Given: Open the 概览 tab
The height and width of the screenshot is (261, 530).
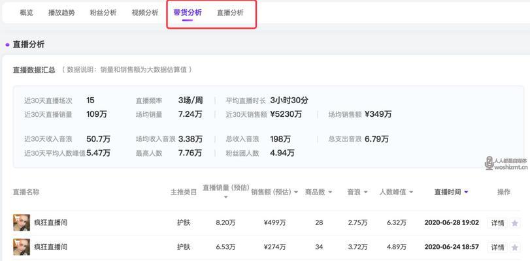Looking at the screenshot, I should (26, 12).
